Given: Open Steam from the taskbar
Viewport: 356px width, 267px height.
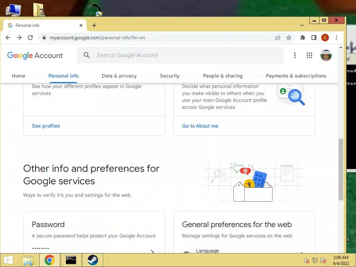Looking at the screenshot, I should pyautogui.click(x=92, y=260).
